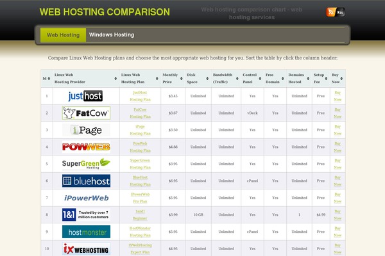Screen dimensions: 385x256
Task: Select the $6.95 monthly price cell
Action: click(173, 180)
